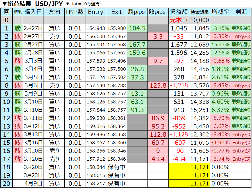252x188 pixels.
Task: Select the 判断 column header
Action: (x=241, y=12)
